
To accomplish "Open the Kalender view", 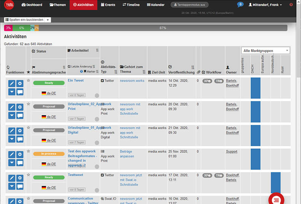I will pos(156,5).
